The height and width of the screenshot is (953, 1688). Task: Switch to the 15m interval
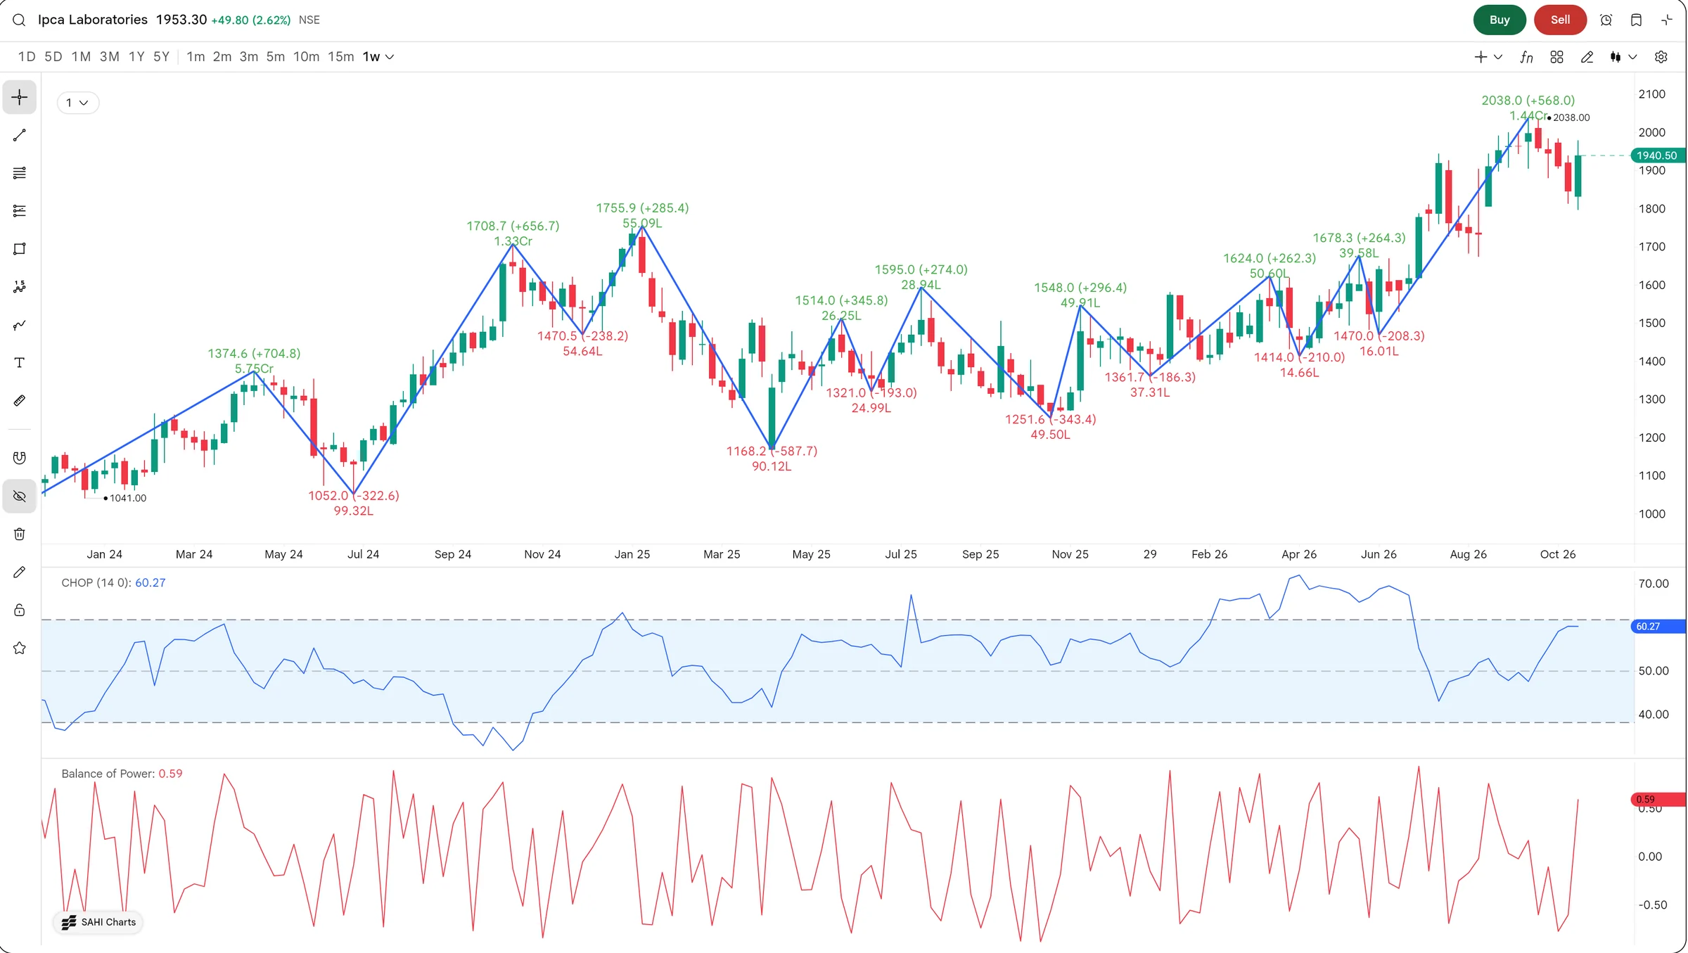340,57
